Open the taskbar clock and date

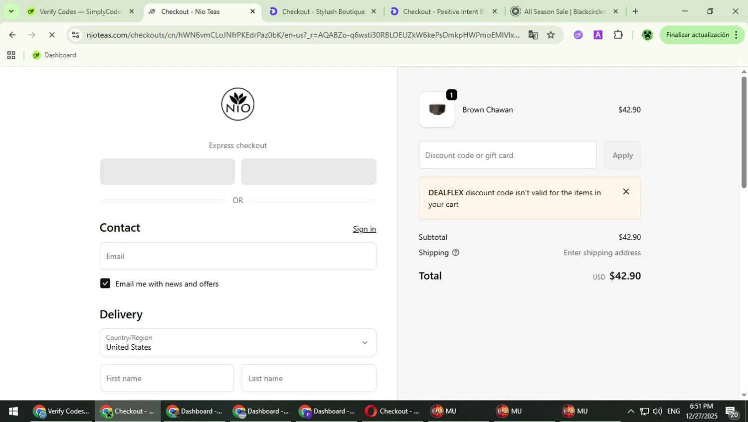[701, 411]
